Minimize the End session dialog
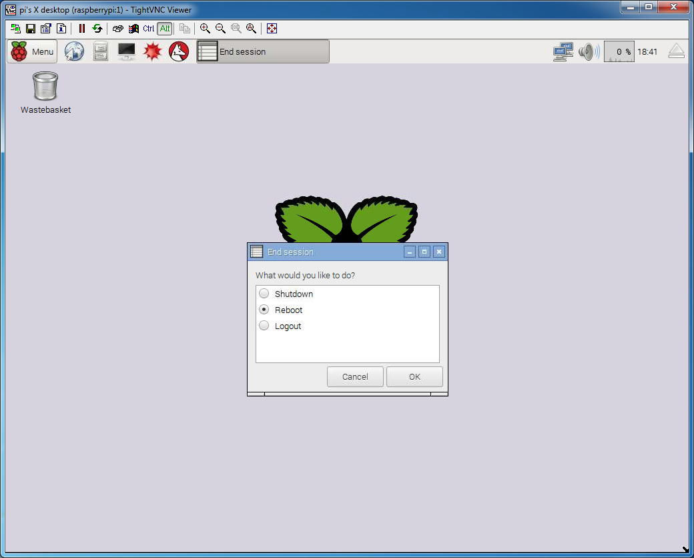Viewport: 694px width, 558px height. pyautogui.click(x=410, y=252)
